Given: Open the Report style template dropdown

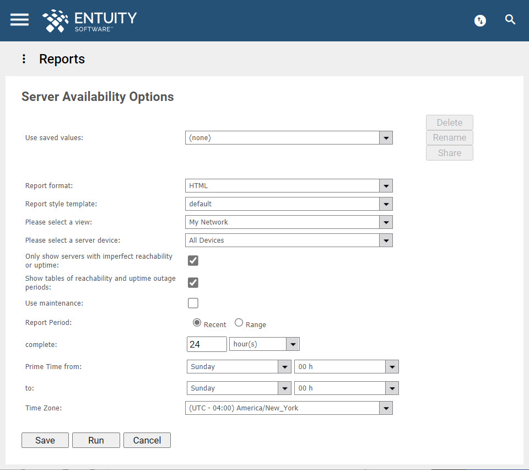Looking at the screenshot, I should coord(289,204).
